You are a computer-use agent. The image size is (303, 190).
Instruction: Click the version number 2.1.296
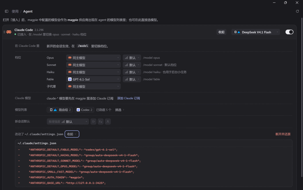pyautogui.click(x=39, y=30)
